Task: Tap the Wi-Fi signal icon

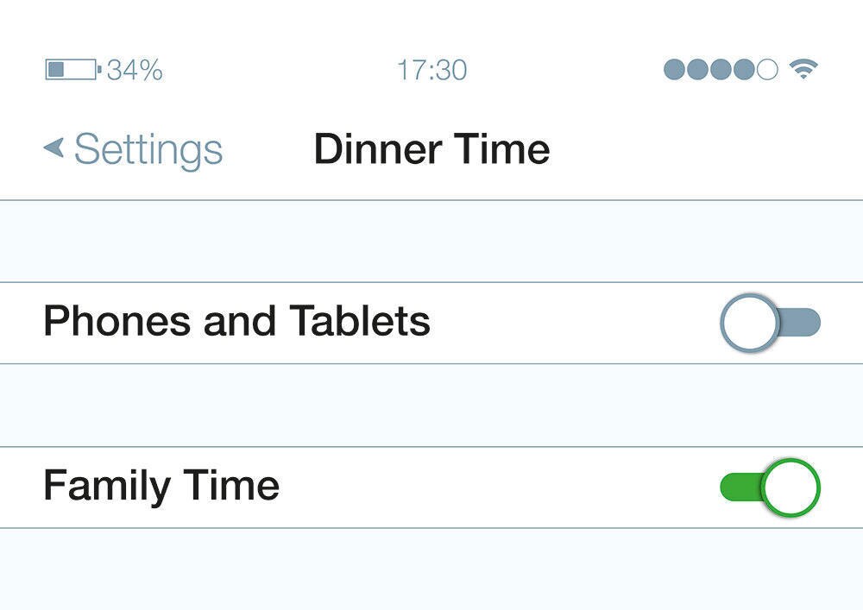Action: [x=803, y=70]
